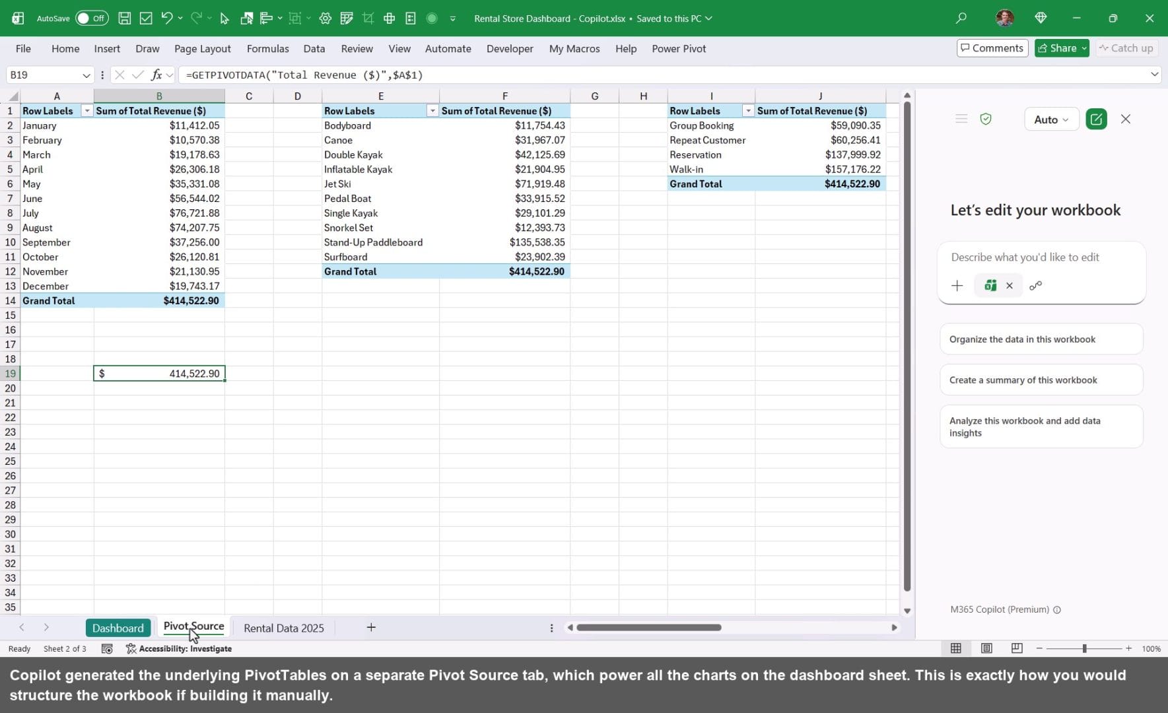This screenshot has width=1168, height=713.
Task: Click the Crop icon in quick access toolbar
Action: pyautogui.click(x=368, y=18)
